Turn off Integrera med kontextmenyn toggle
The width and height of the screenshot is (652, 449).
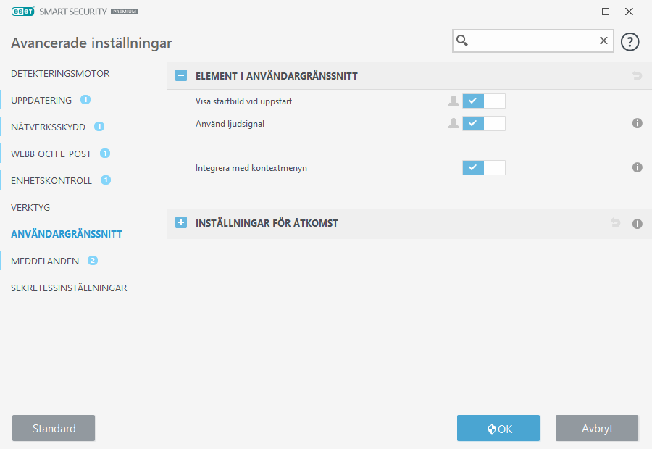(484, 168)
